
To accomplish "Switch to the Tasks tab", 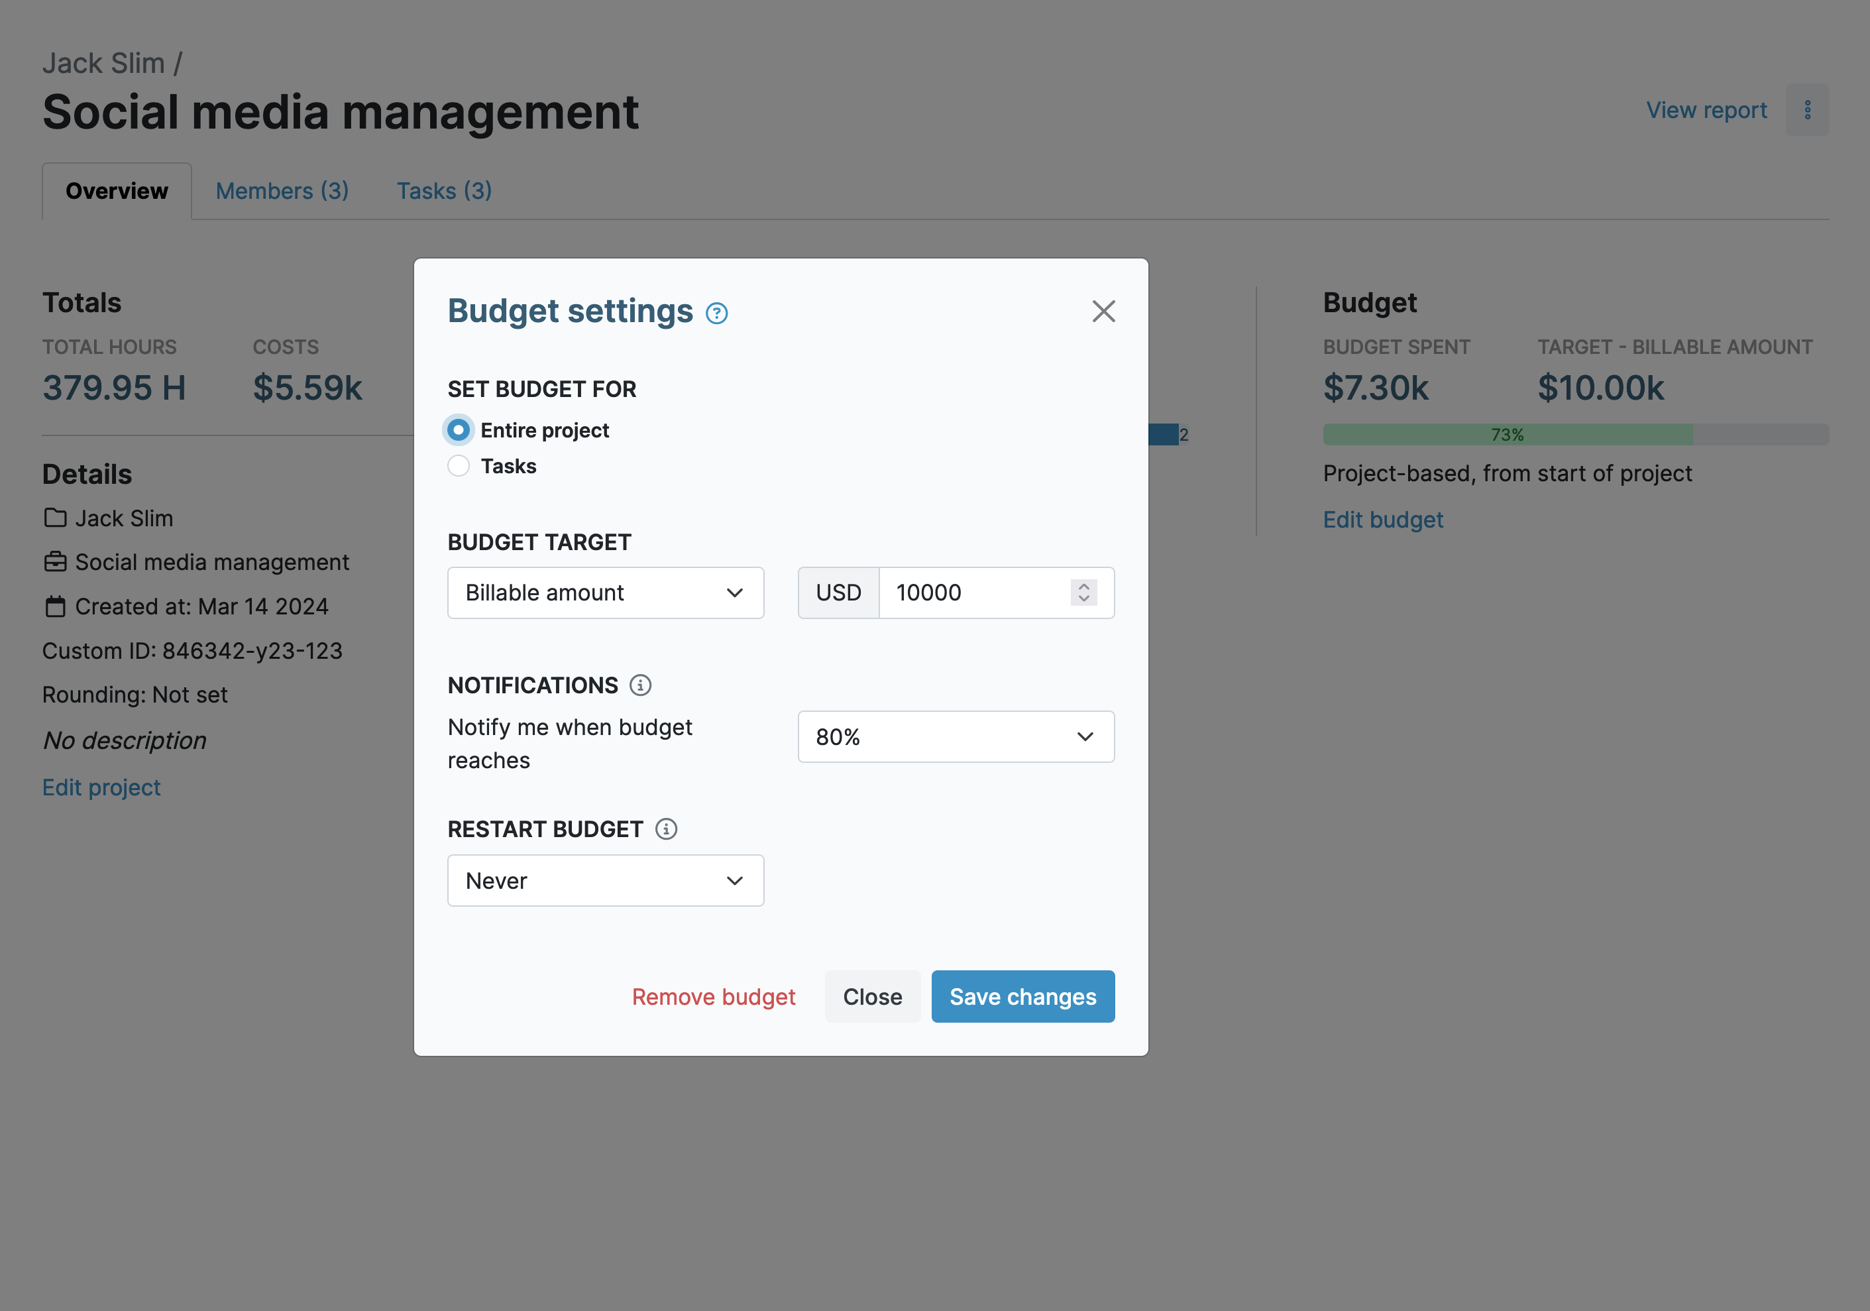I will click(x=444, y=191).
